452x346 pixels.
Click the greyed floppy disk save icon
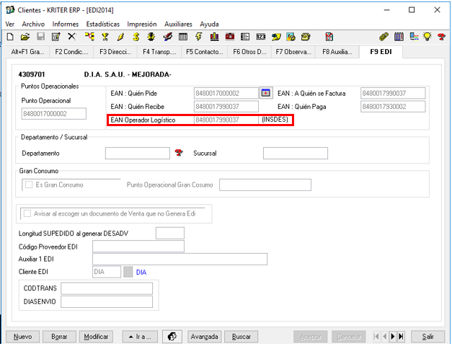(40, 37)
